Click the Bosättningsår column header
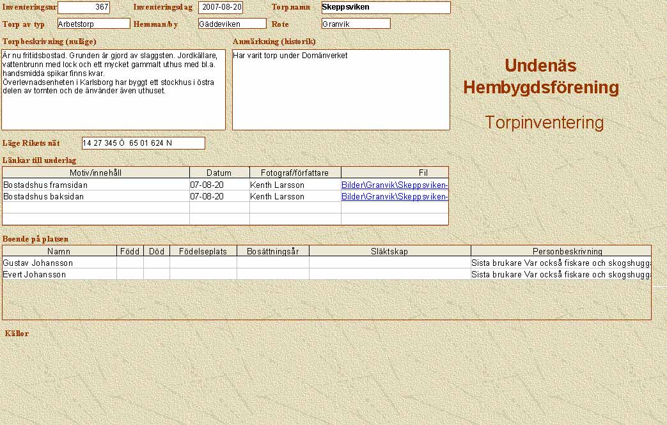The image size is (667, 425). [272, 251]
